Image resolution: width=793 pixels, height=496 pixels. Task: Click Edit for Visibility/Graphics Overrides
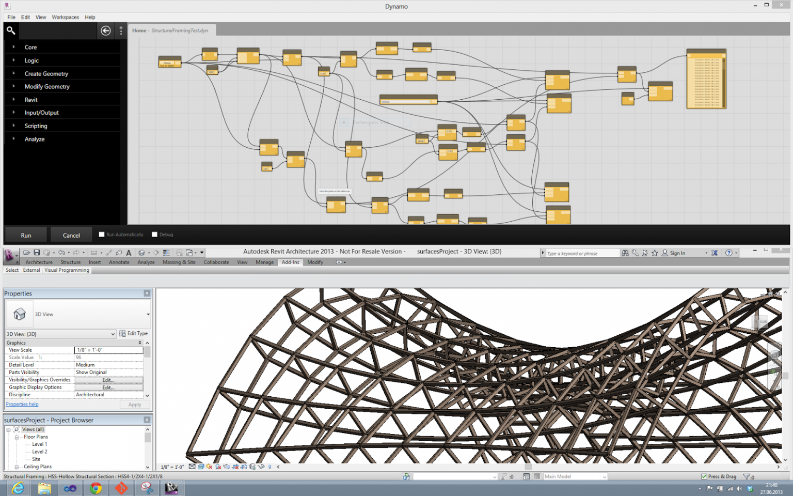tap(108, 380)
